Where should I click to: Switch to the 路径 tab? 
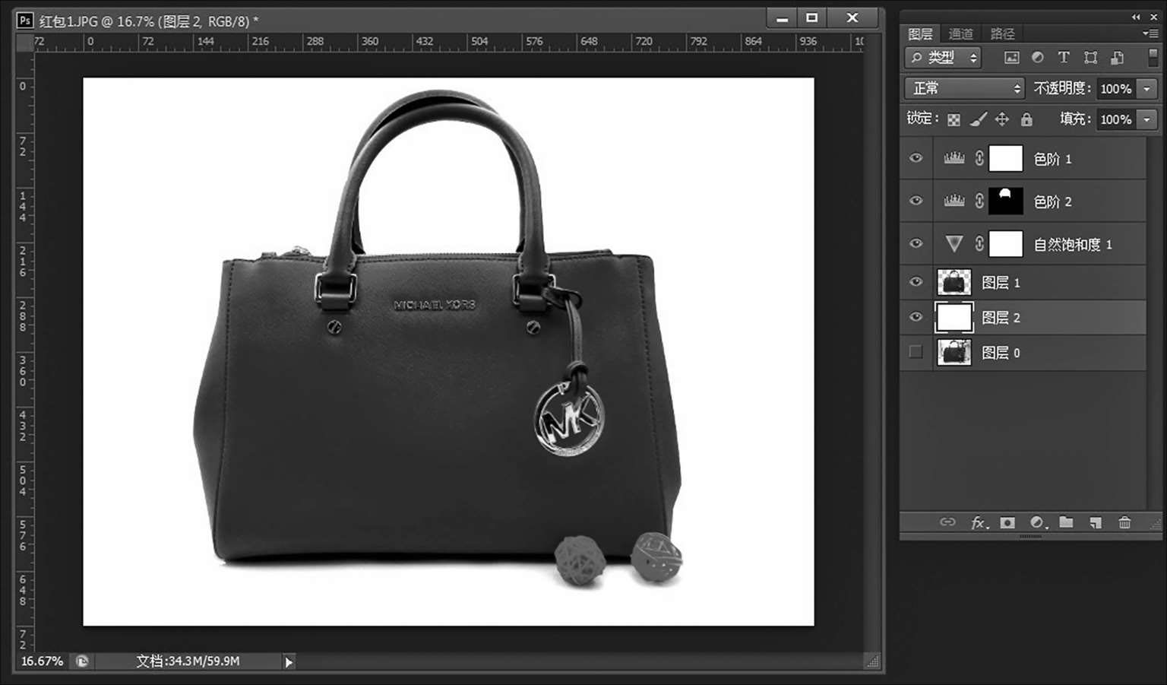(x=1002, y=33)
